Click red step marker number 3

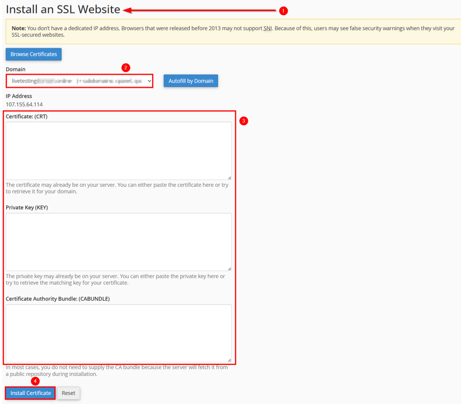point(243,121)
